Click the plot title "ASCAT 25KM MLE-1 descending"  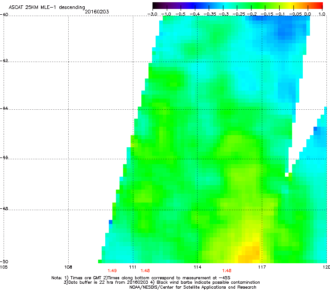(47, 7)
